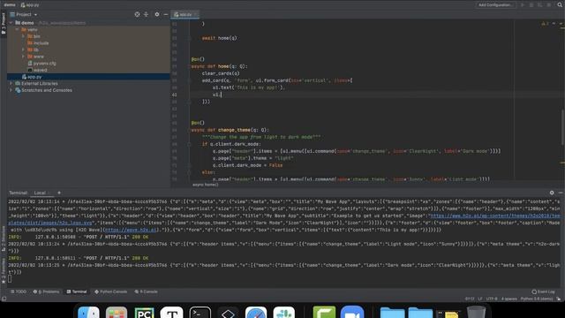Open Launchpad from the Dock

click(x=117, y=313)
